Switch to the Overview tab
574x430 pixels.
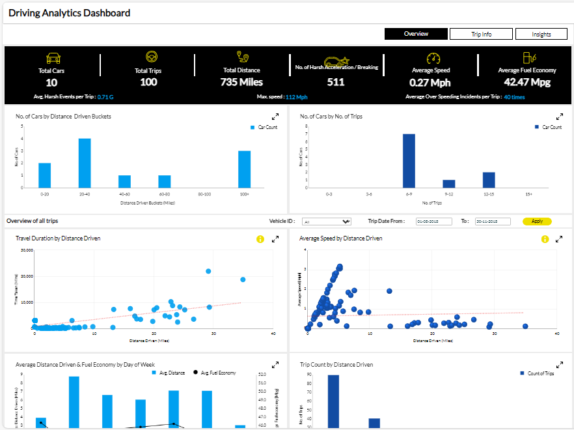click(416, 34)
